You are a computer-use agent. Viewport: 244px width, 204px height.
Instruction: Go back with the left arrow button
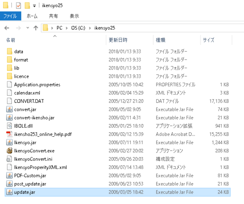point(7,28)
